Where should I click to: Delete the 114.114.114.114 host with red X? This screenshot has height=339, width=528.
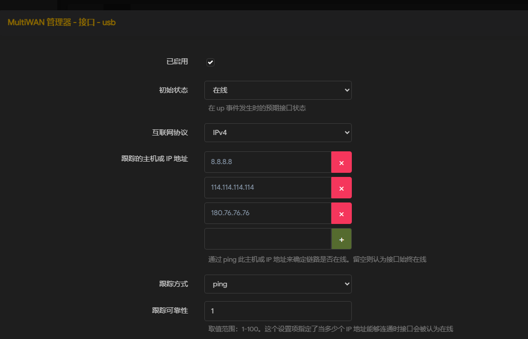coord(341,188)
